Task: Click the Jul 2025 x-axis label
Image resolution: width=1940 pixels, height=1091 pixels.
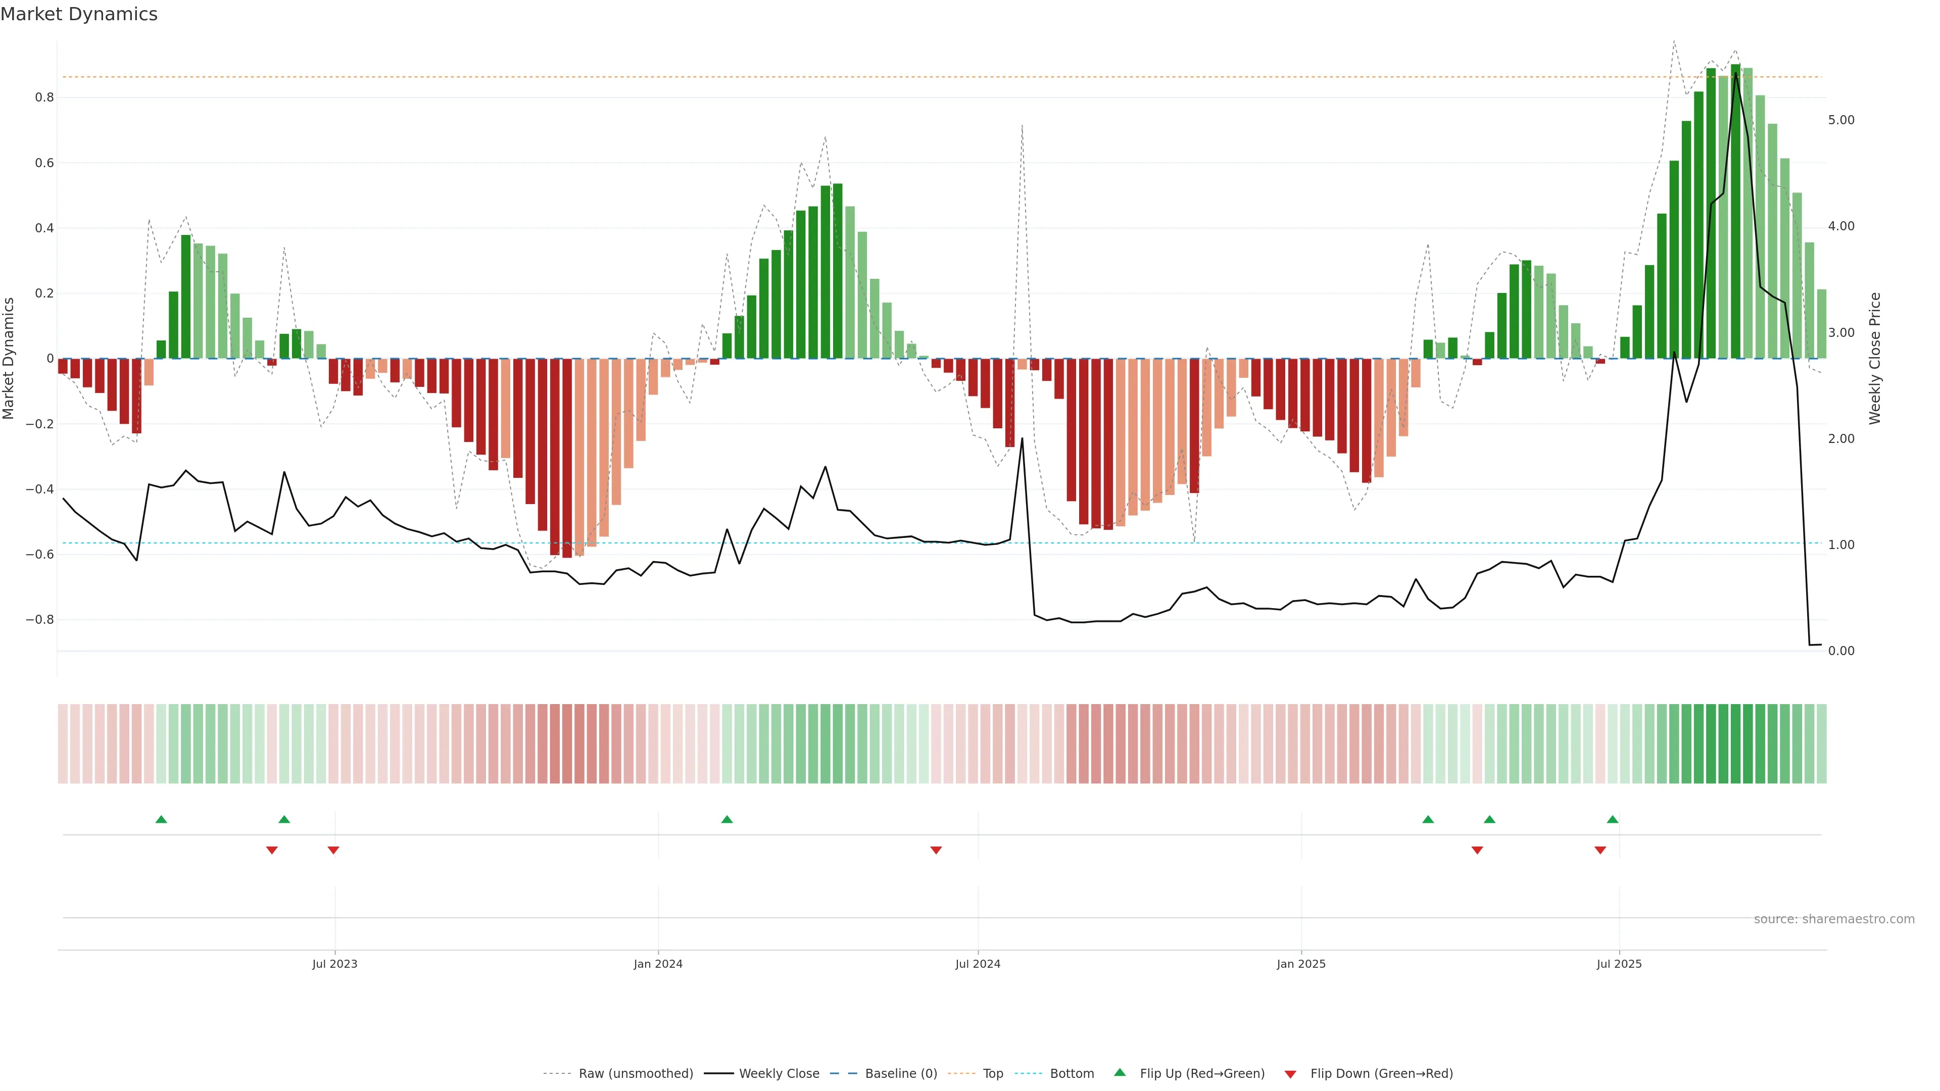Action: click(x=1619, y=964)
